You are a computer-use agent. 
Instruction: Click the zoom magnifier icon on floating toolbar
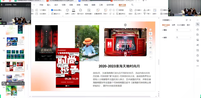(x=150, y=43)
